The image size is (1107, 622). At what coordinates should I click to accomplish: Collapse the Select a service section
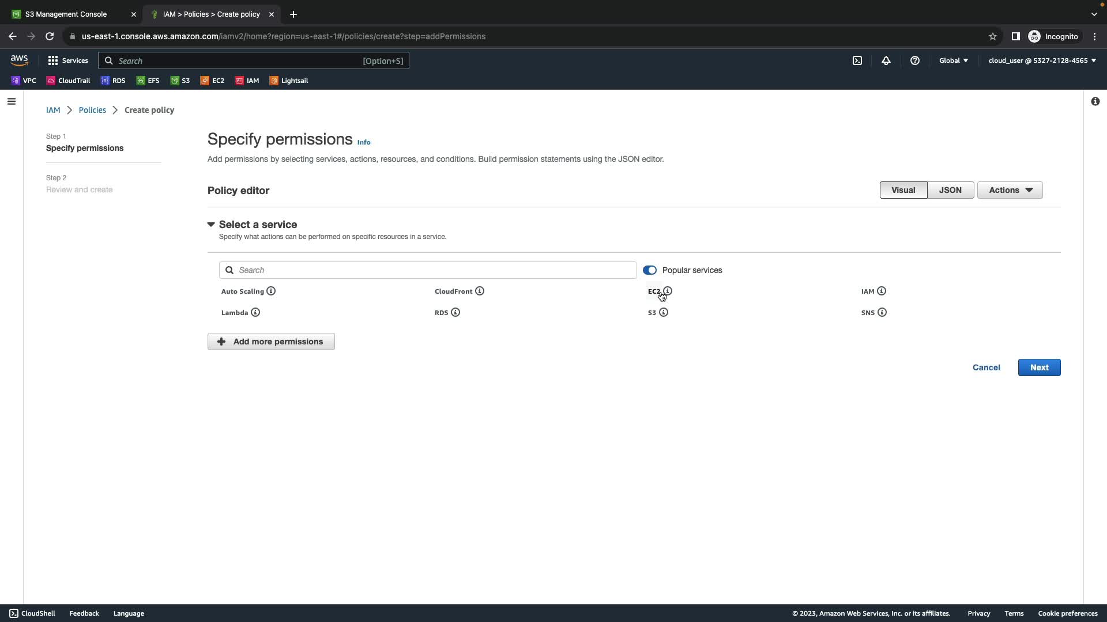point(211,225)
